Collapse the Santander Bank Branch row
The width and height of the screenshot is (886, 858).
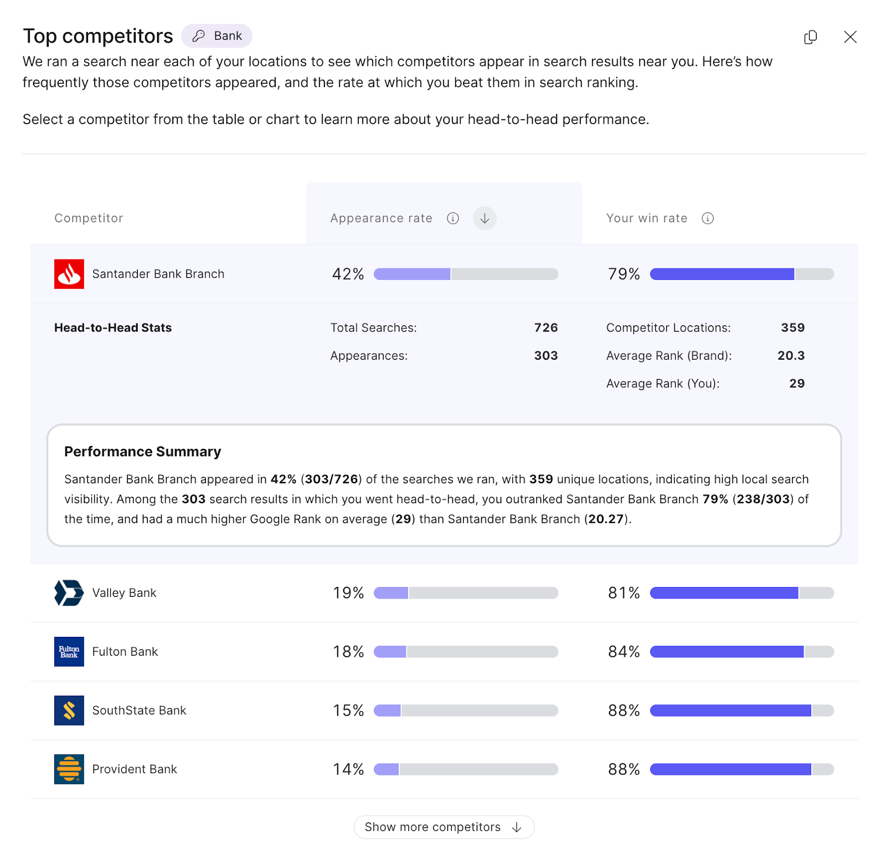158,274
